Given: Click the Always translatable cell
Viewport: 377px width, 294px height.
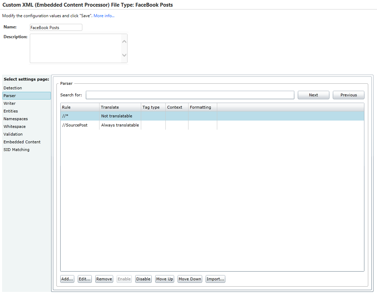Looking at the screenshot, I should (x=120, y=125).
